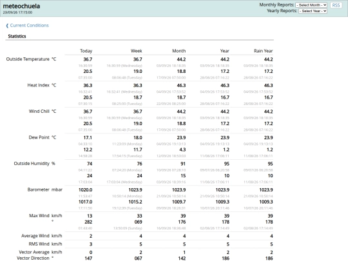Click Week max wind direction 069

(x=138, y=222)
